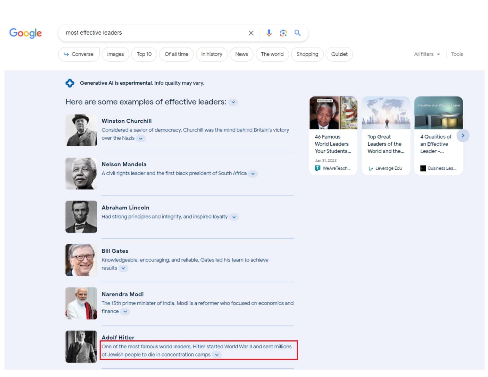Select The world filter chip
This screenshot has height=377, width=488.
click(x=272, y=54)
